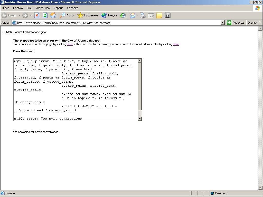Screen dimensions: 263x197
Task: Open the Favorites (Избранное) star toolbar button
Action: pyautogui.click(x=88, y=15)
